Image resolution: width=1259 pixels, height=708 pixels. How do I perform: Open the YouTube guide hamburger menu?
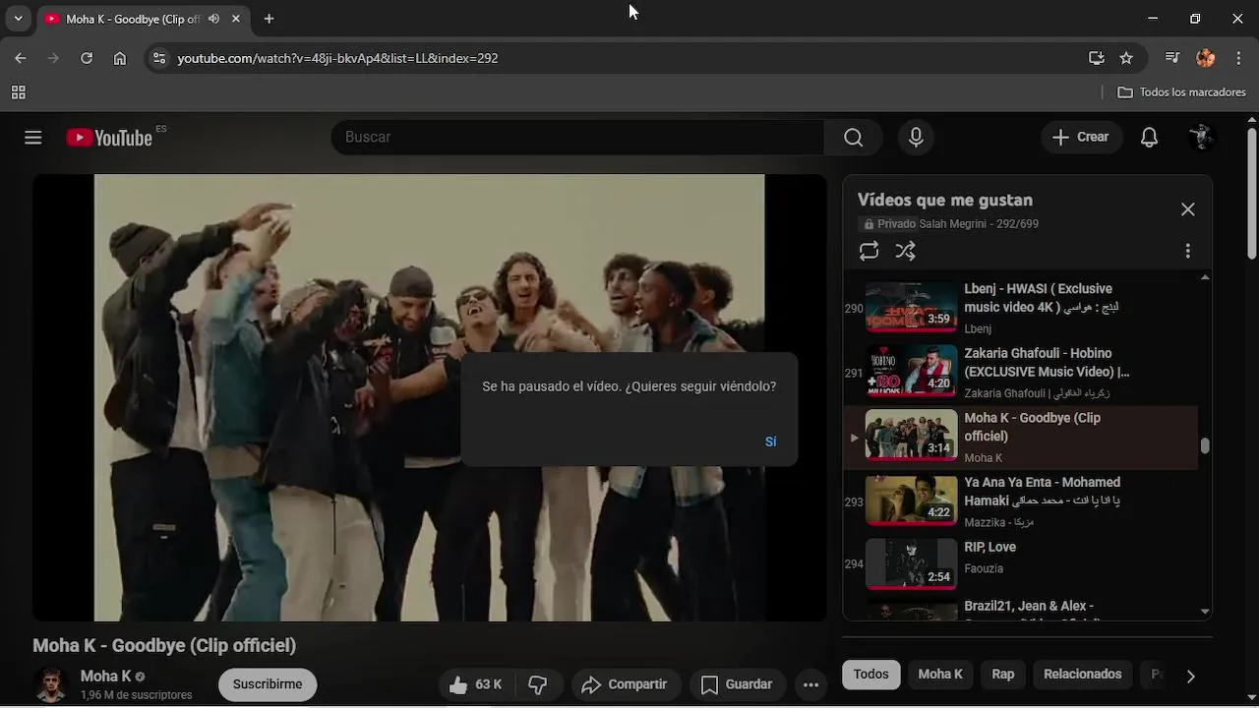click(33, 138)
